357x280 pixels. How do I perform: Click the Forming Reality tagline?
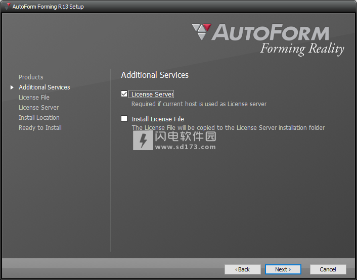302,49
